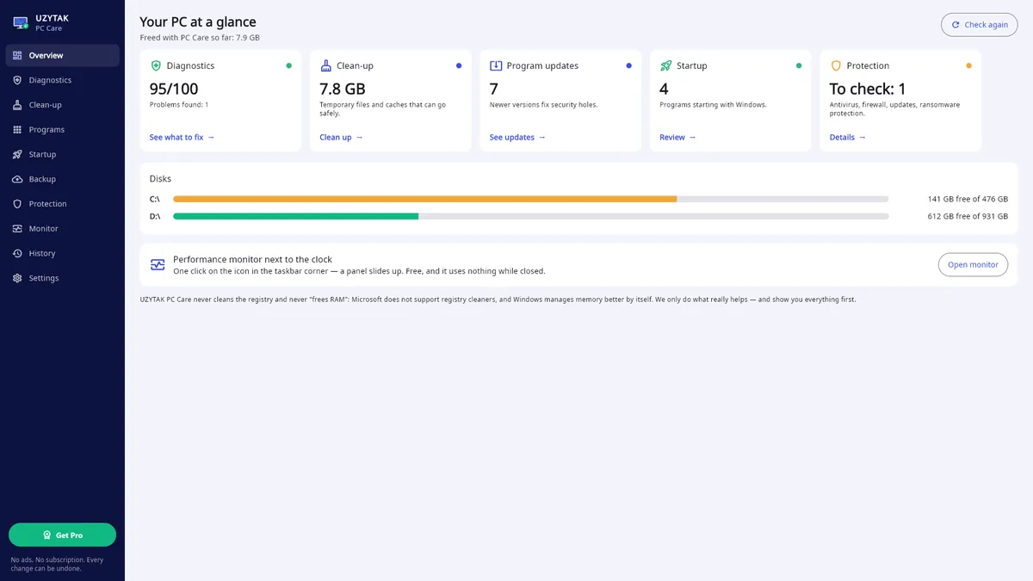Image resolution: width=1033 pixels, height=581 pixels.
Task: Click the Your PC at a glance heading
Action: [198, 22]
